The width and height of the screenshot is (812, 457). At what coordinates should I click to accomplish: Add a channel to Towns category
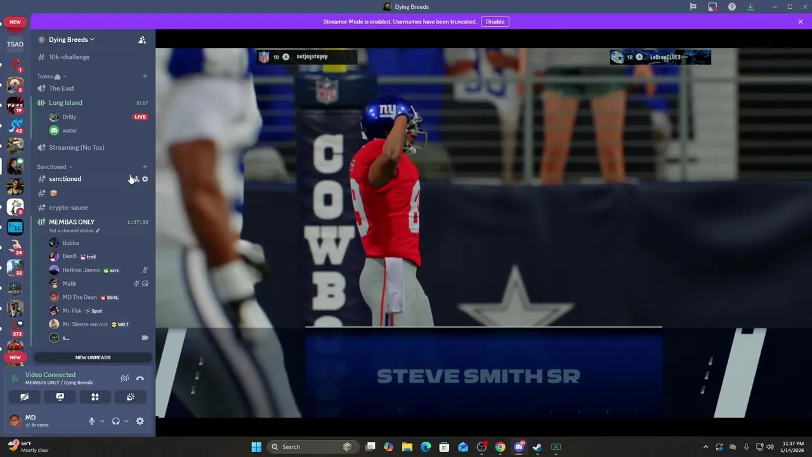pos(145,76)
